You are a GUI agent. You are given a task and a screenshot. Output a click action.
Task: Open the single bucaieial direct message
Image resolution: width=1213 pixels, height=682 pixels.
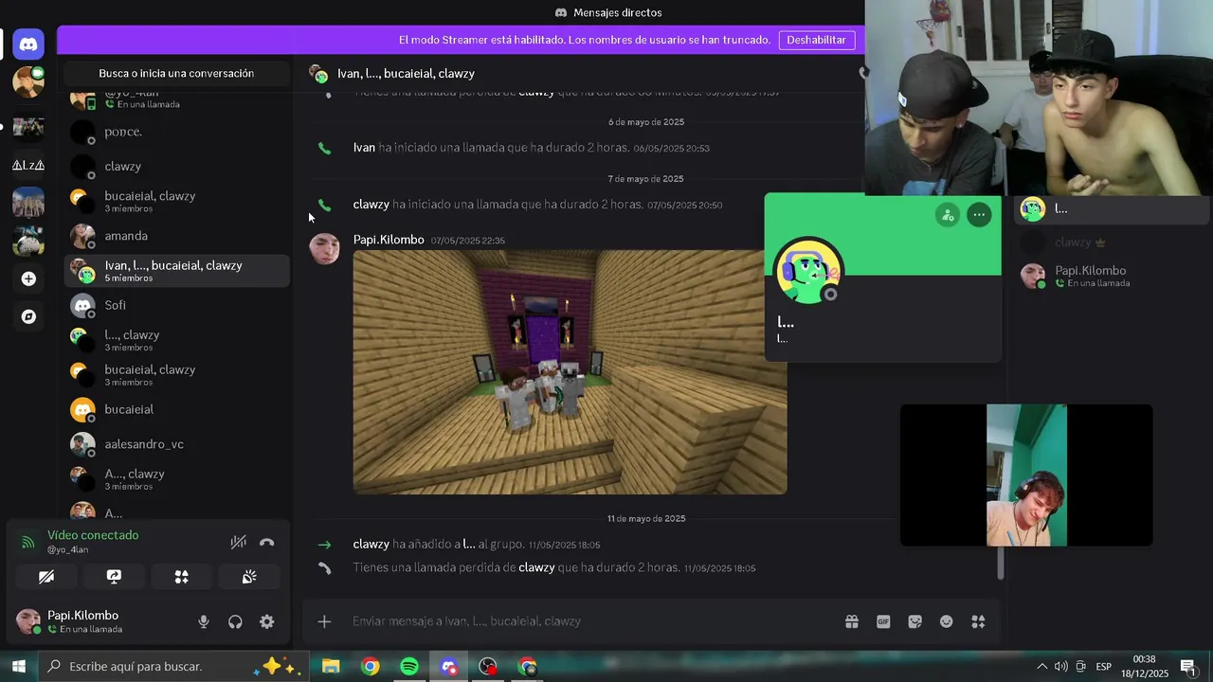pyautogui.click(x=176, y=409)
